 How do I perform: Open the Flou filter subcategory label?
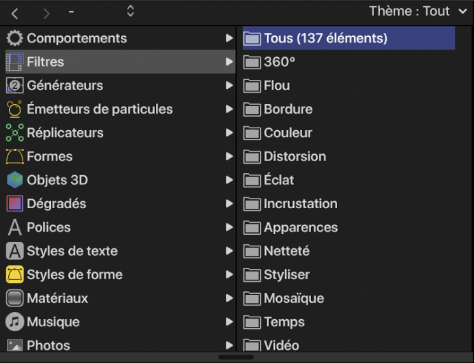coord(277,86)
